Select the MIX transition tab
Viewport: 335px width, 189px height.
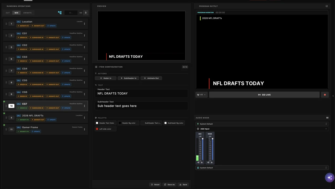click(x=16, y=13)
